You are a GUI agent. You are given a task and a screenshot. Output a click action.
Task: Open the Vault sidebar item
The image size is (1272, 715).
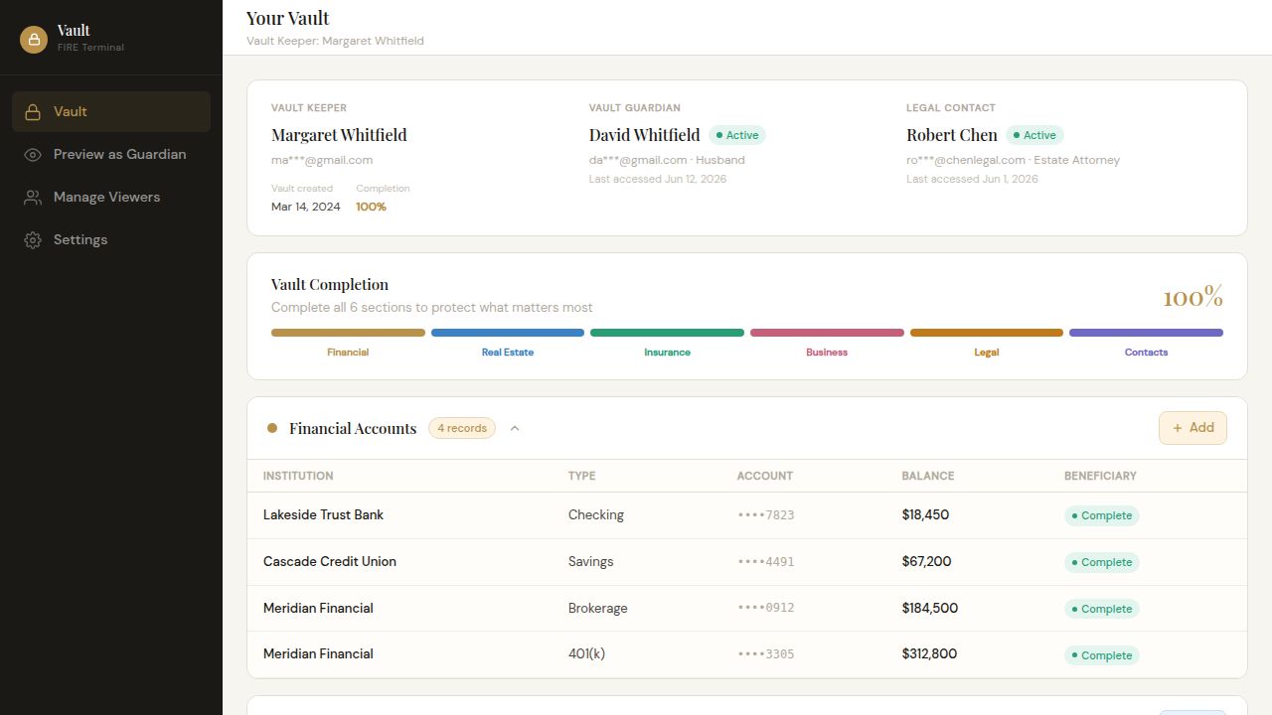click(111, 111)
